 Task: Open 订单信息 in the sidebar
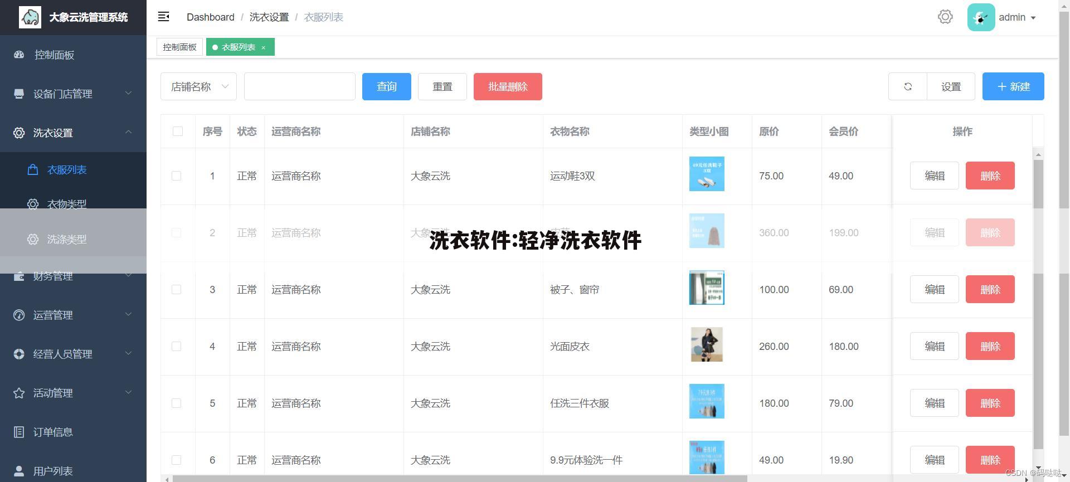pyautogui.click(x=73, y=432)
